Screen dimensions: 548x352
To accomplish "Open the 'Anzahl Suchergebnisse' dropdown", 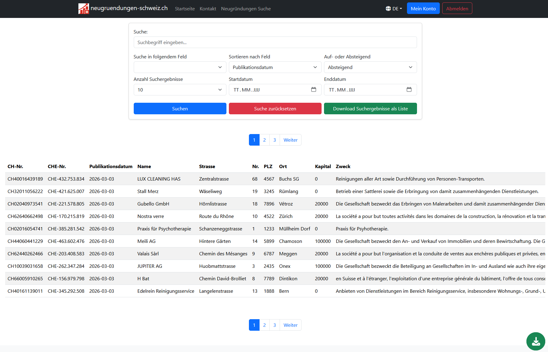I will pyautogui.click(x=180, y=90).
